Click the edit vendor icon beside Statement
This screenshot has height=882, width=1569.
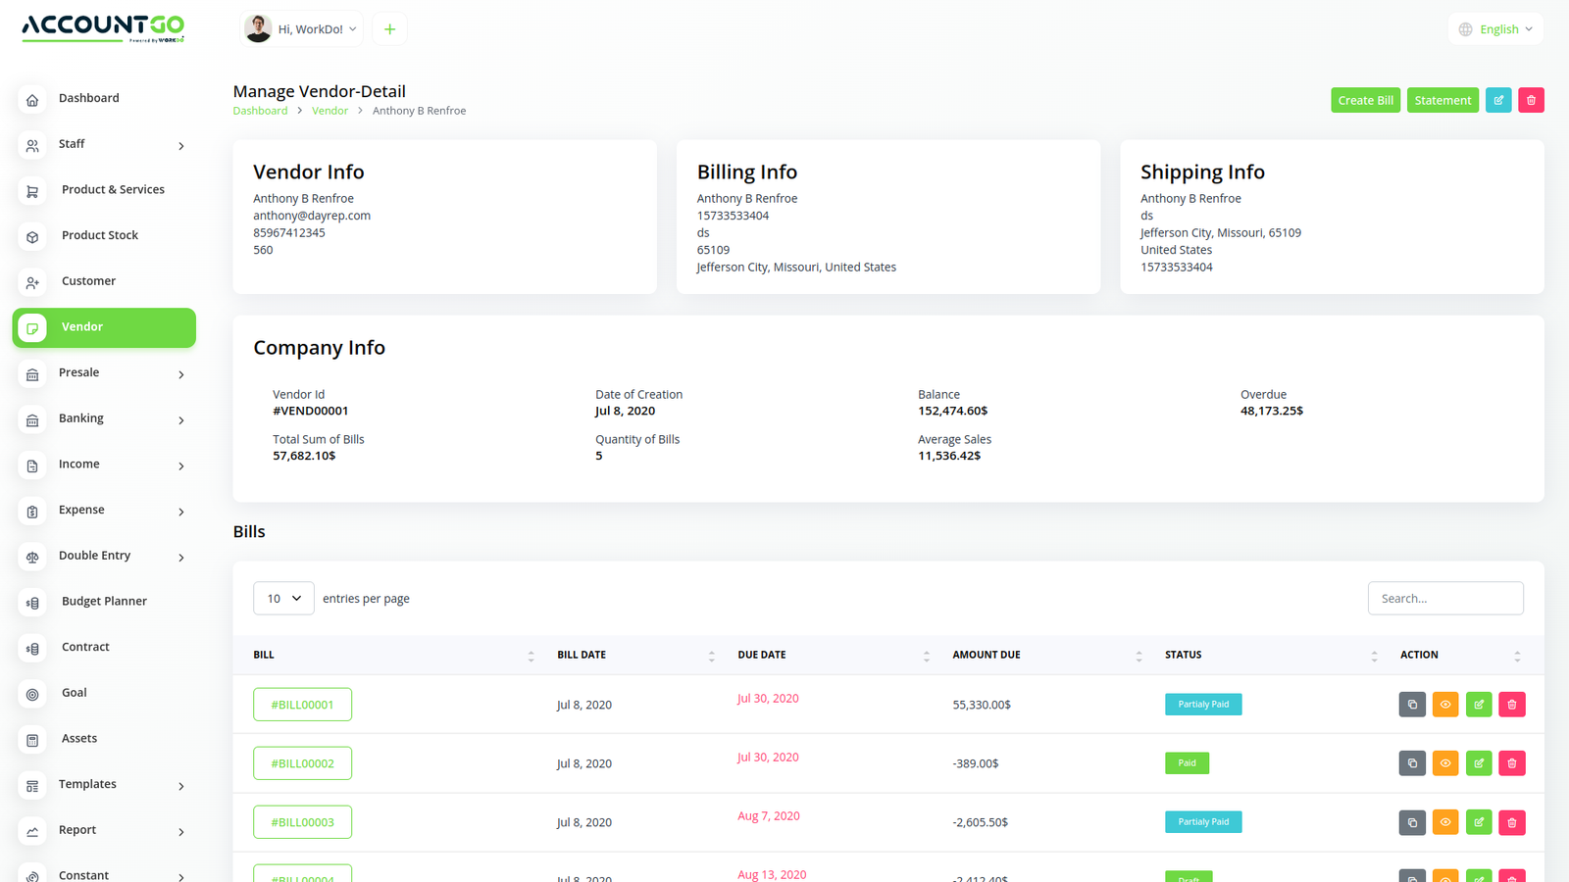(x=1497, y=100)
